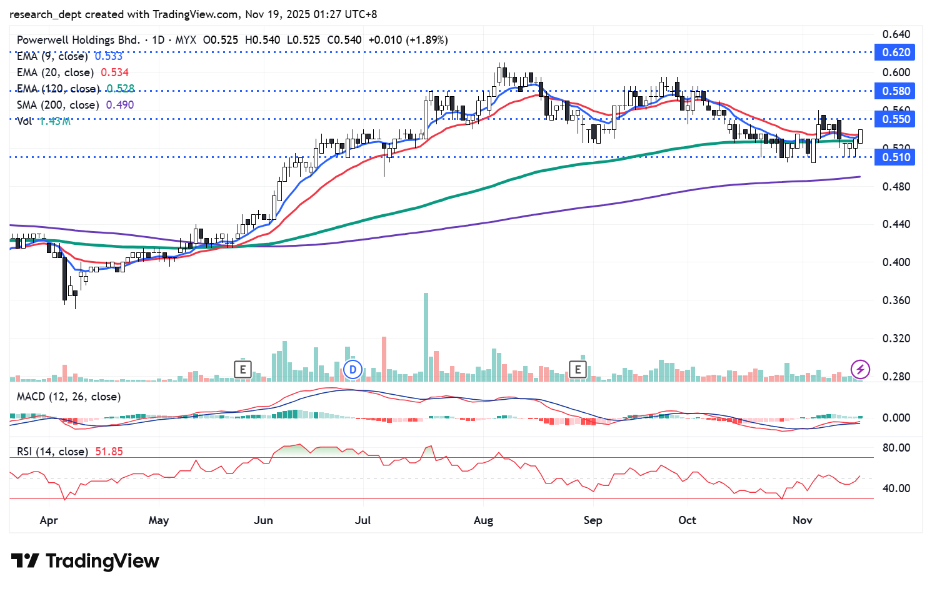Screen dimensions: 932x589
Task: Click the TradingView logo at bottom left
Action: (x=85, y=561)
